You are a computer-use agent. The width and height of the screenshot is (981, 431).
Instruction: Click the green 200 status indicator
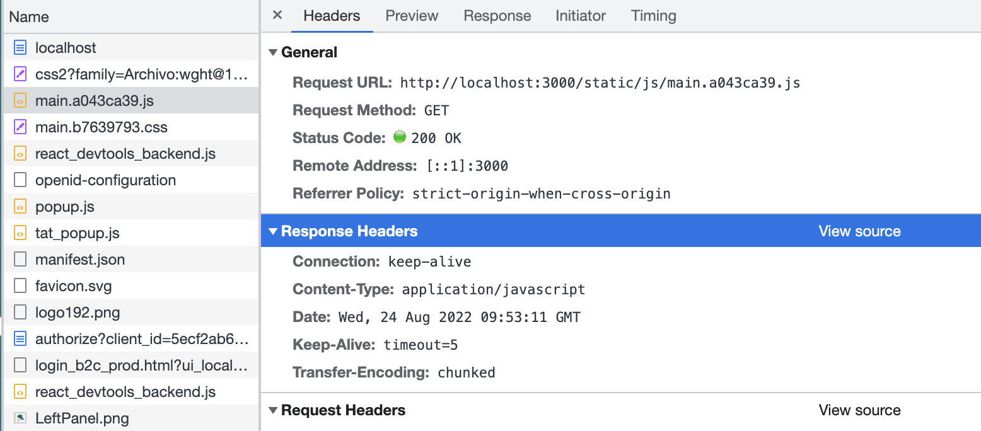click(x=400, y=137)
